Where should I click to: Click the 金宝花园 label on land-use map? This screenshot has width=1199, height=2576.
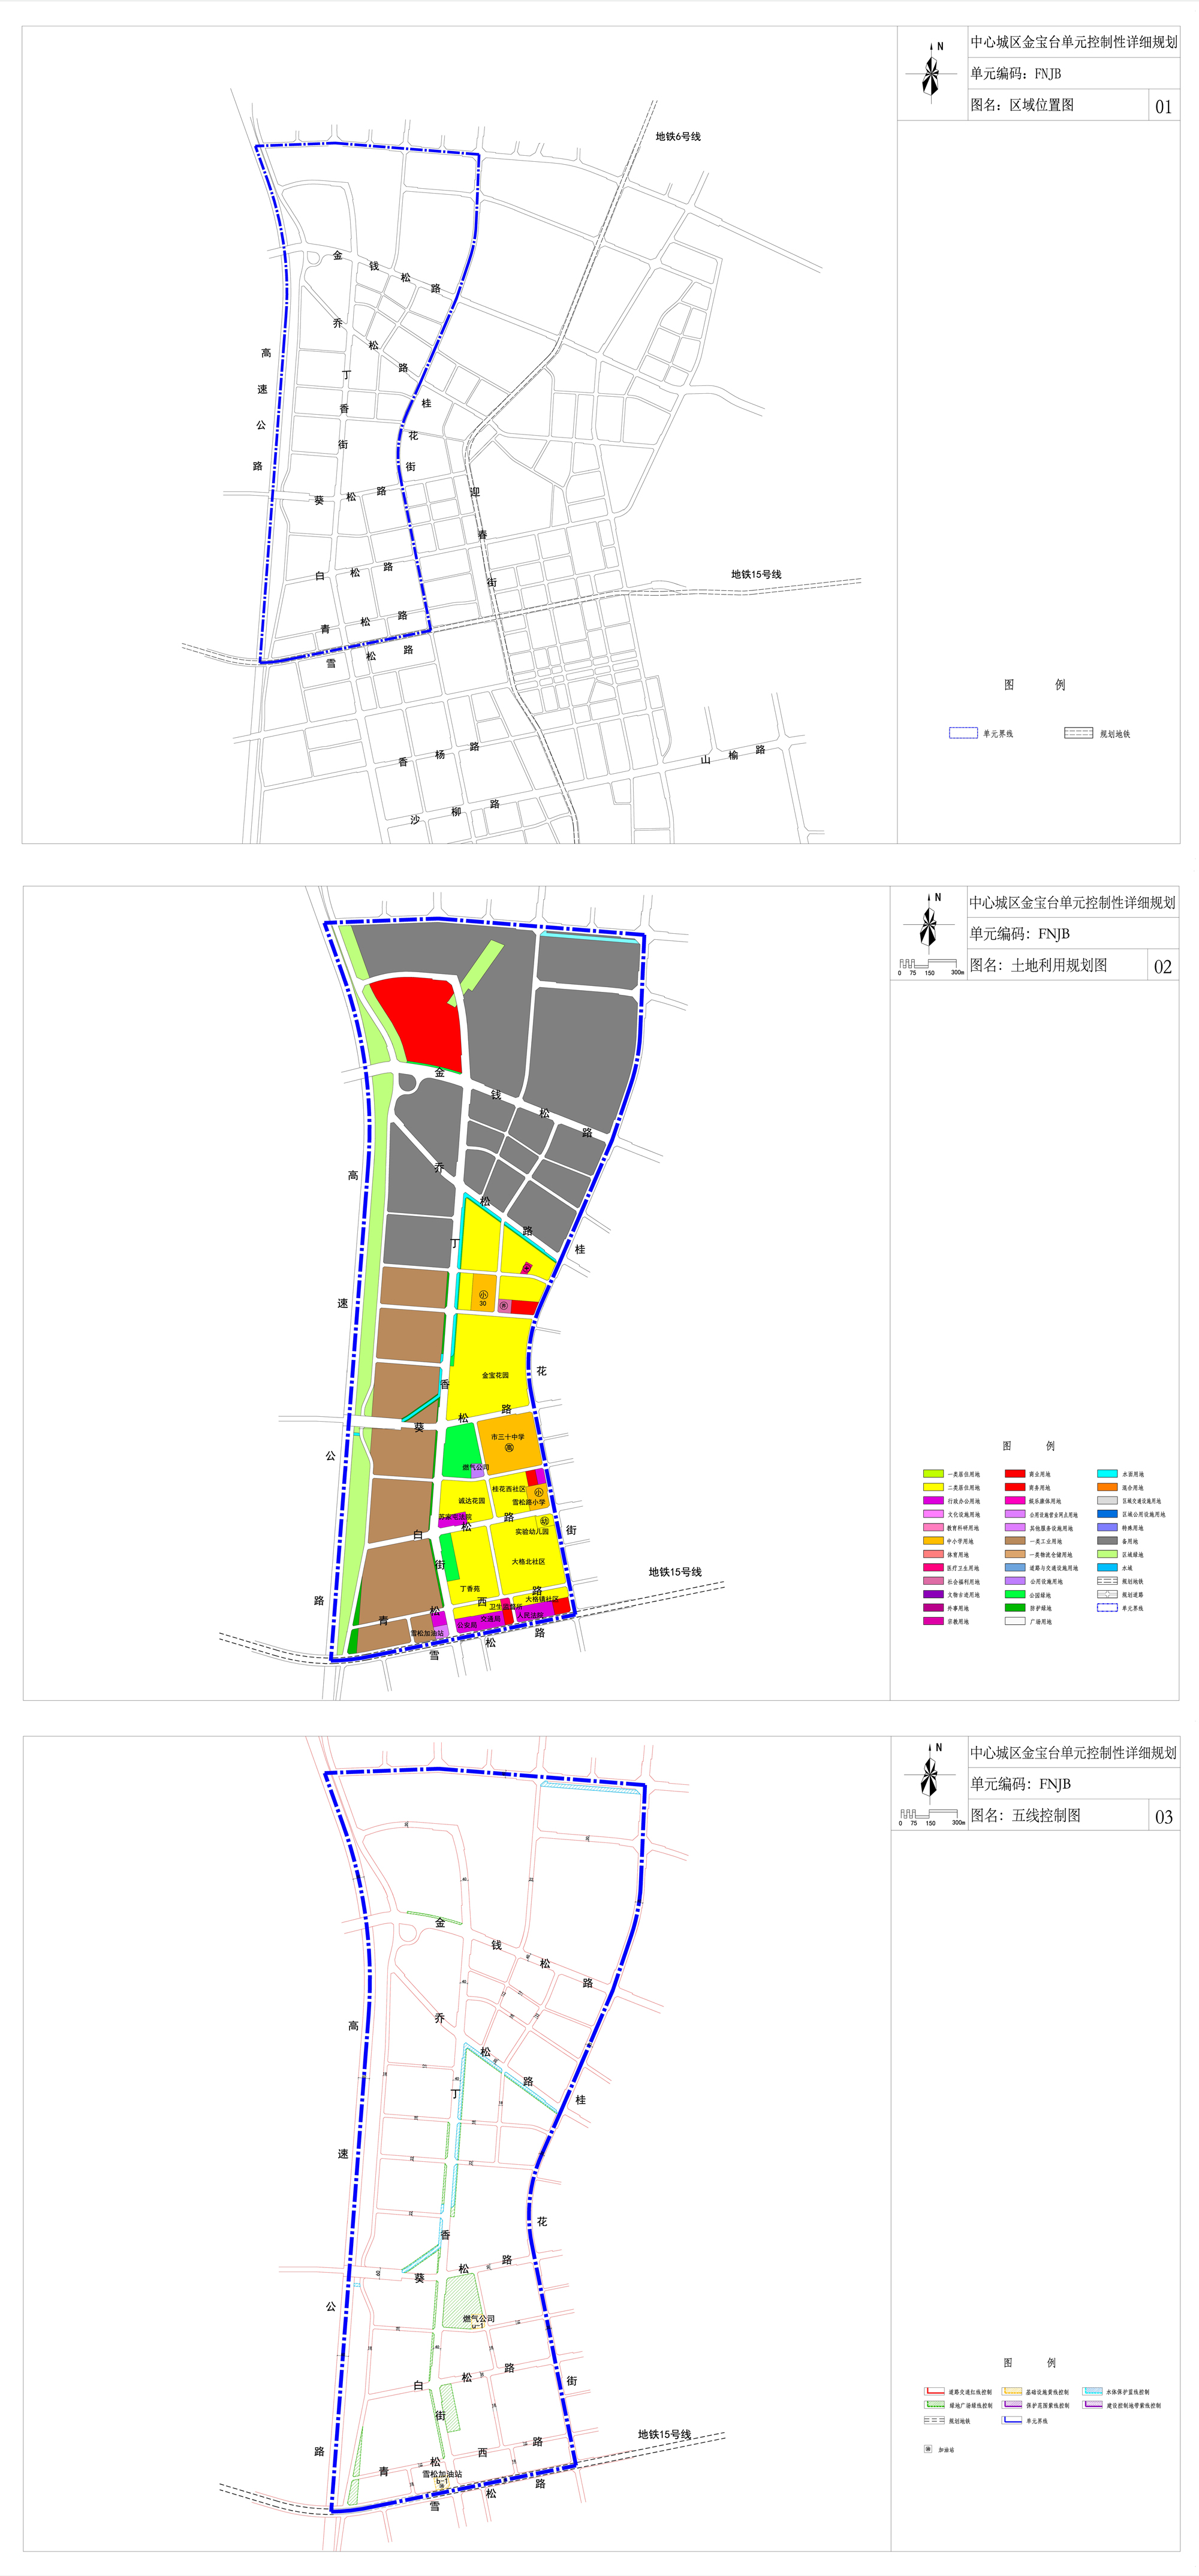tap(495, 1376)
